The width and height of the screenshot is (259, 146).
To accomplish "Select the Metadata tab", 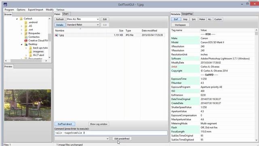I will (175, 14).
